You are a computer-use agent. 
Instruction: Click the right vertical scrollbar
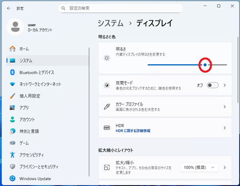click(238, 70)
